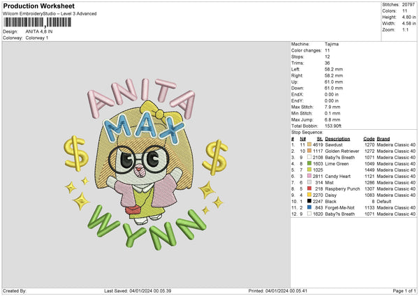Click the N# column header
This screenshot has width=419, height=296.
pyautogui.click(x=303, y=139)
